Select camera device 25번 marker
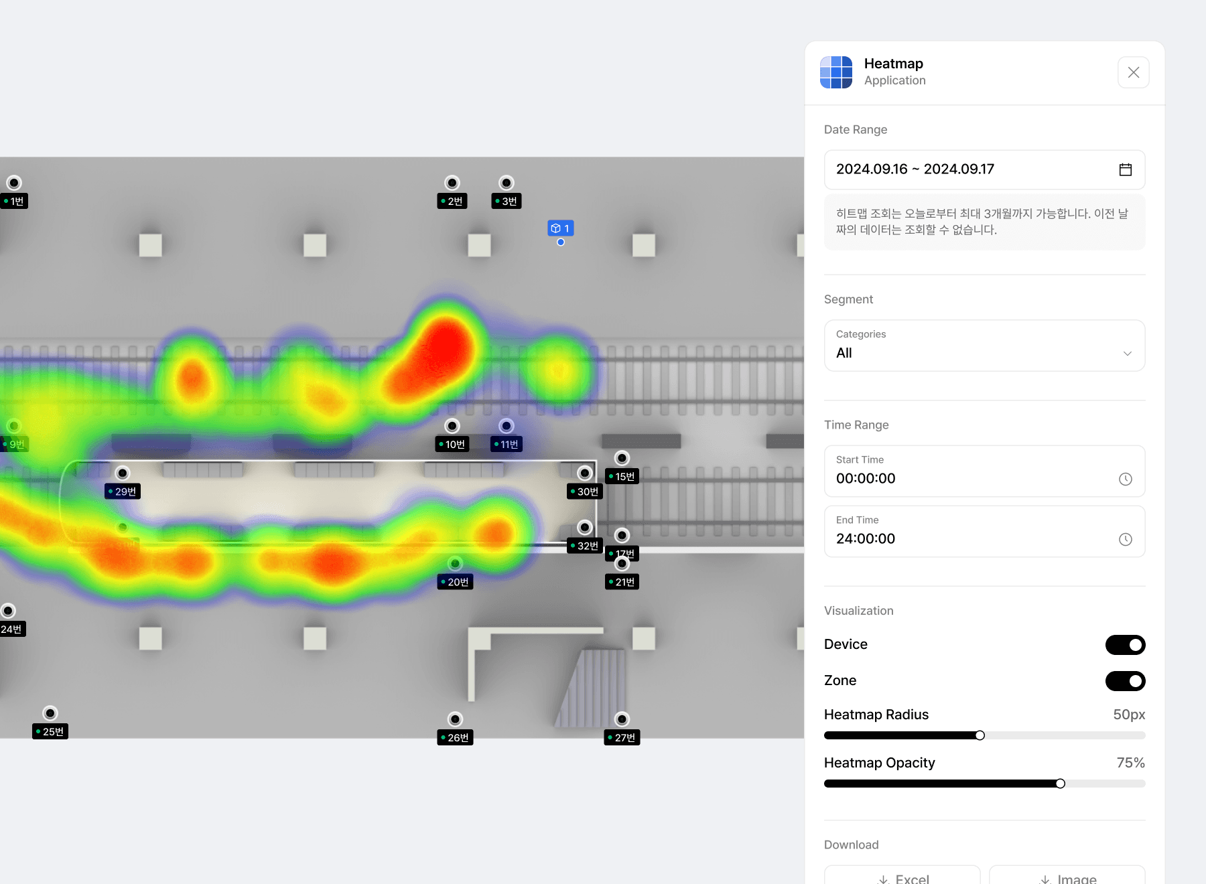Screen dimensions: 1206x884 [50, 714]
